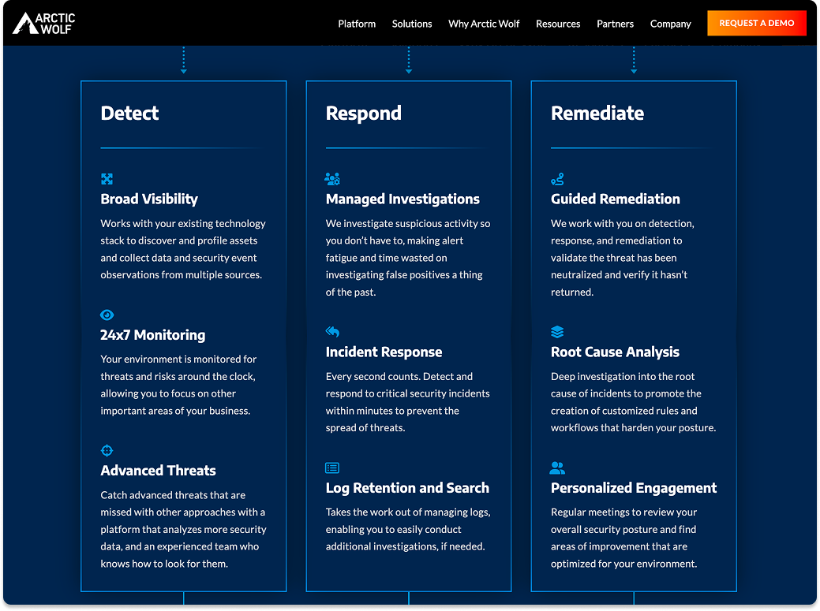The image size is (820, 611).
Task: Click text 'Deep investigation into the root'
Action: point(623,377)
